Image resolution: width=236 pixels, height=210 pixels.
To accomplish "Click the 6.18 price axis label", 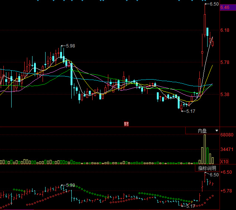I will point(225,30).
